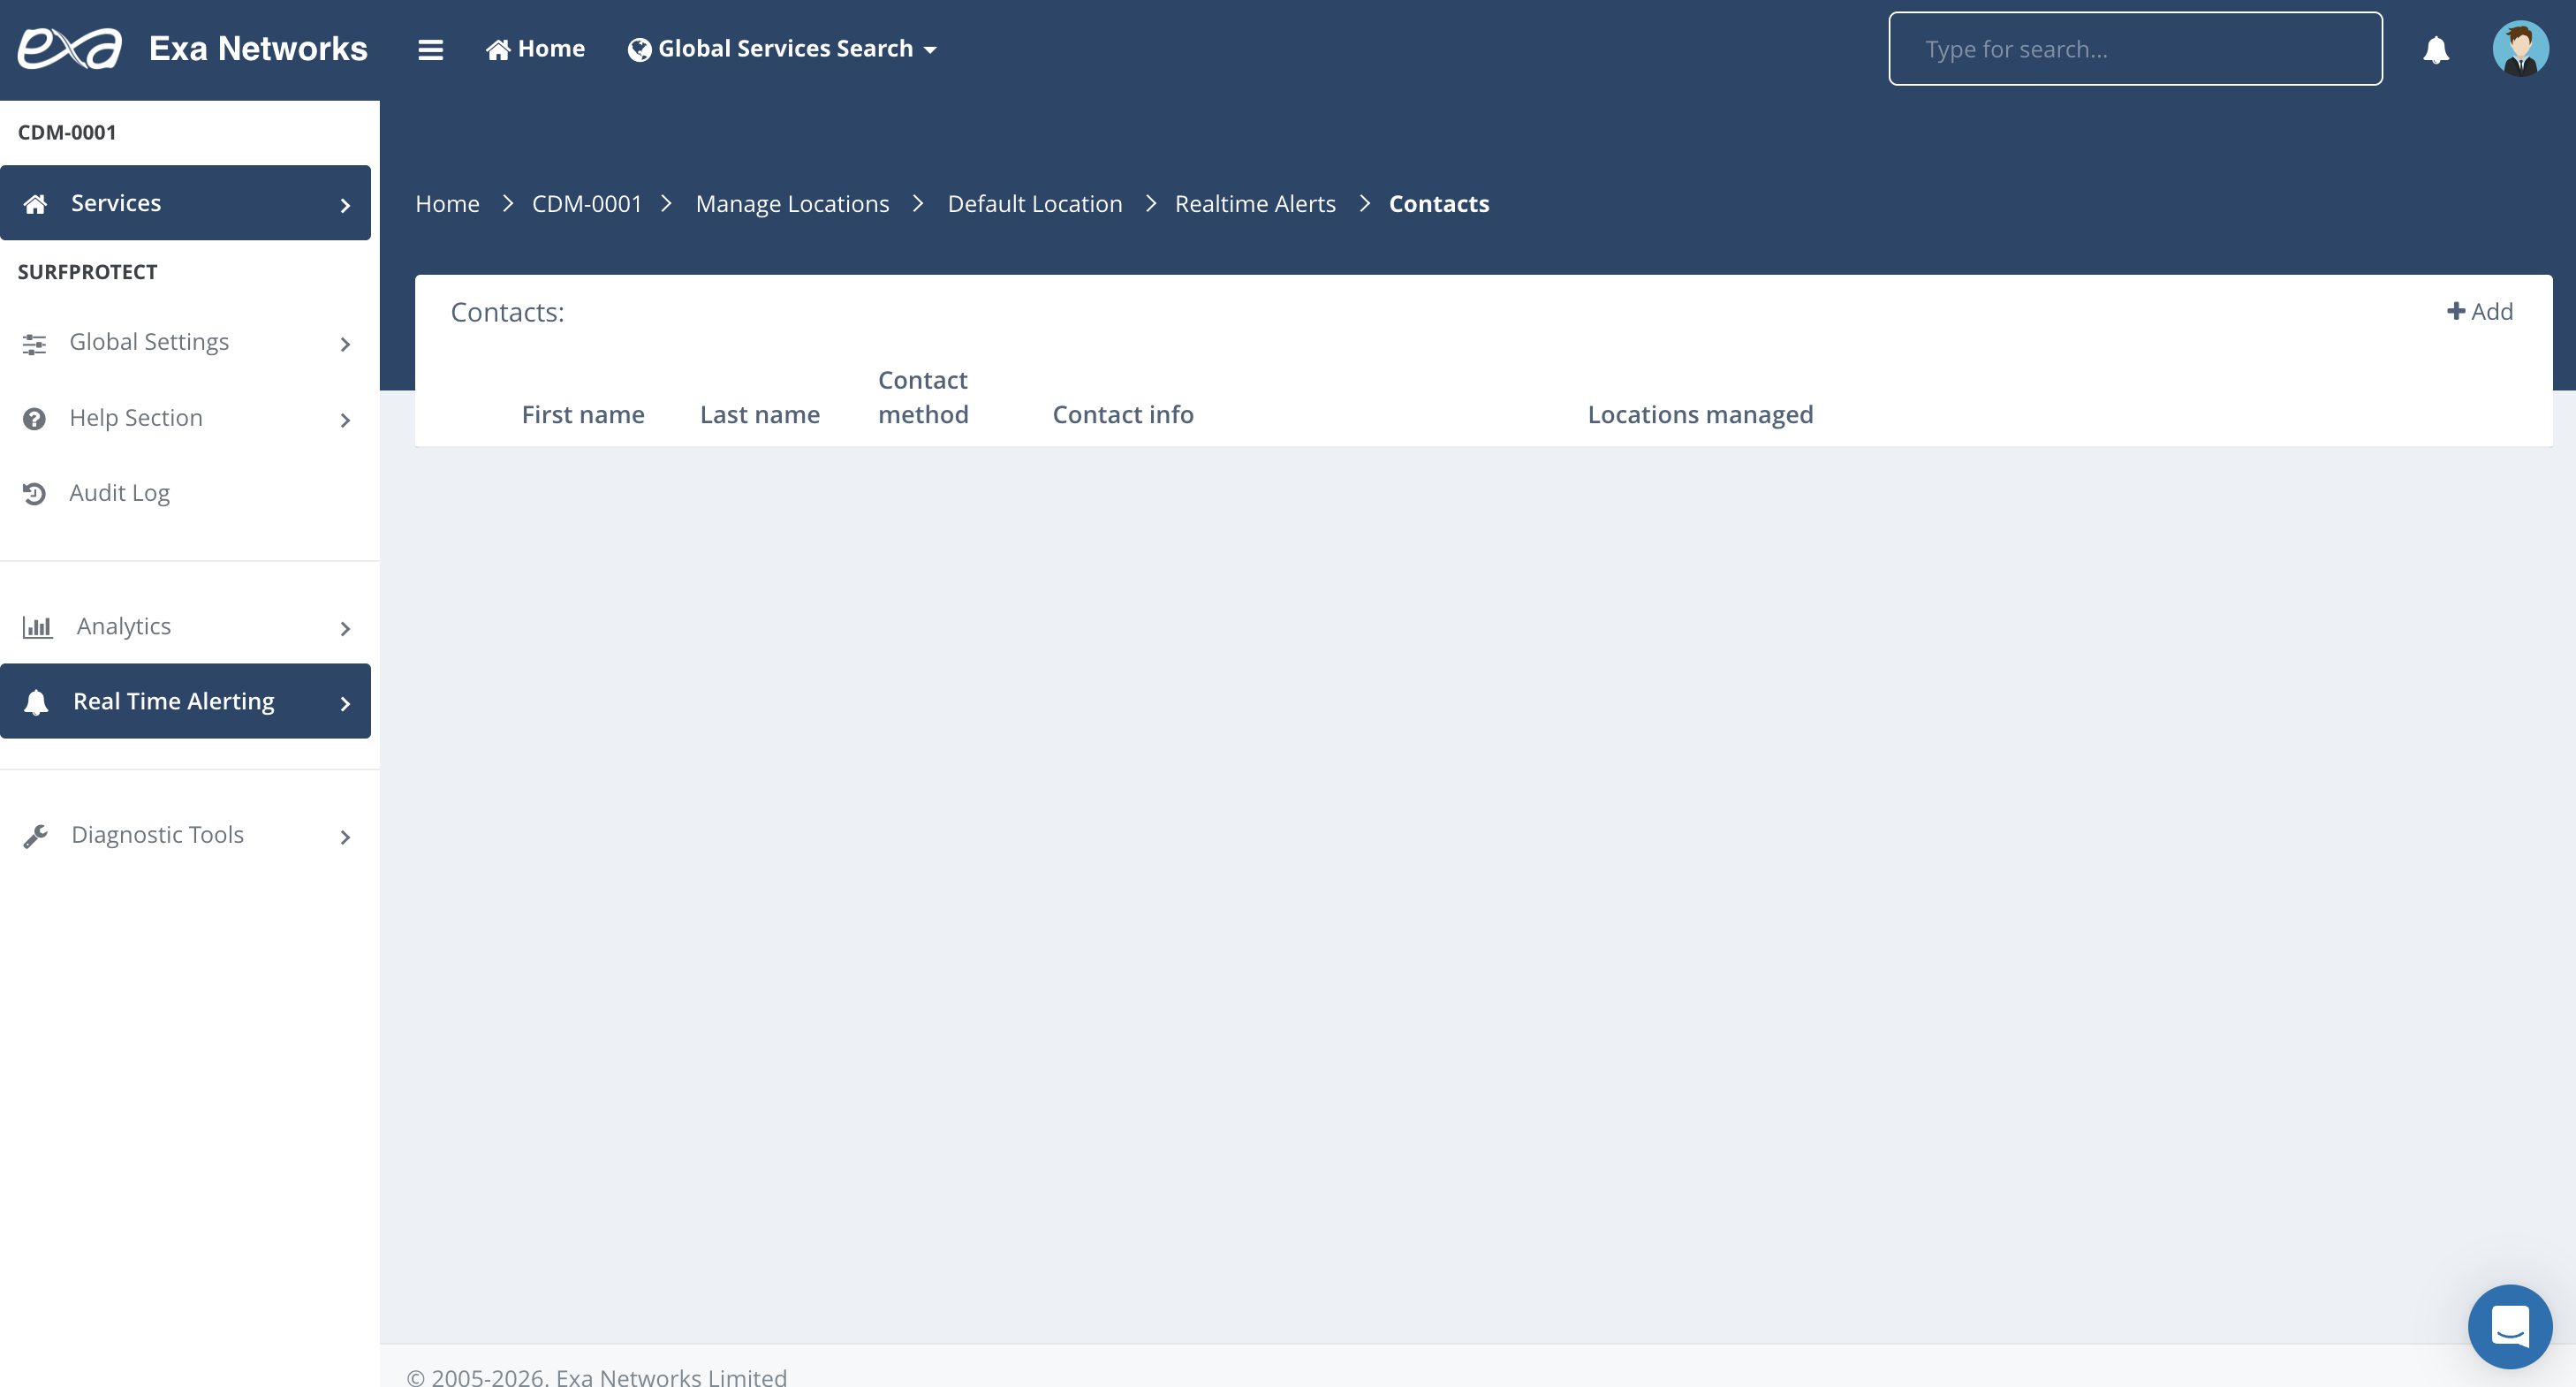
Task: Toggle the hamburger menu icon
Action: [430, 49]
